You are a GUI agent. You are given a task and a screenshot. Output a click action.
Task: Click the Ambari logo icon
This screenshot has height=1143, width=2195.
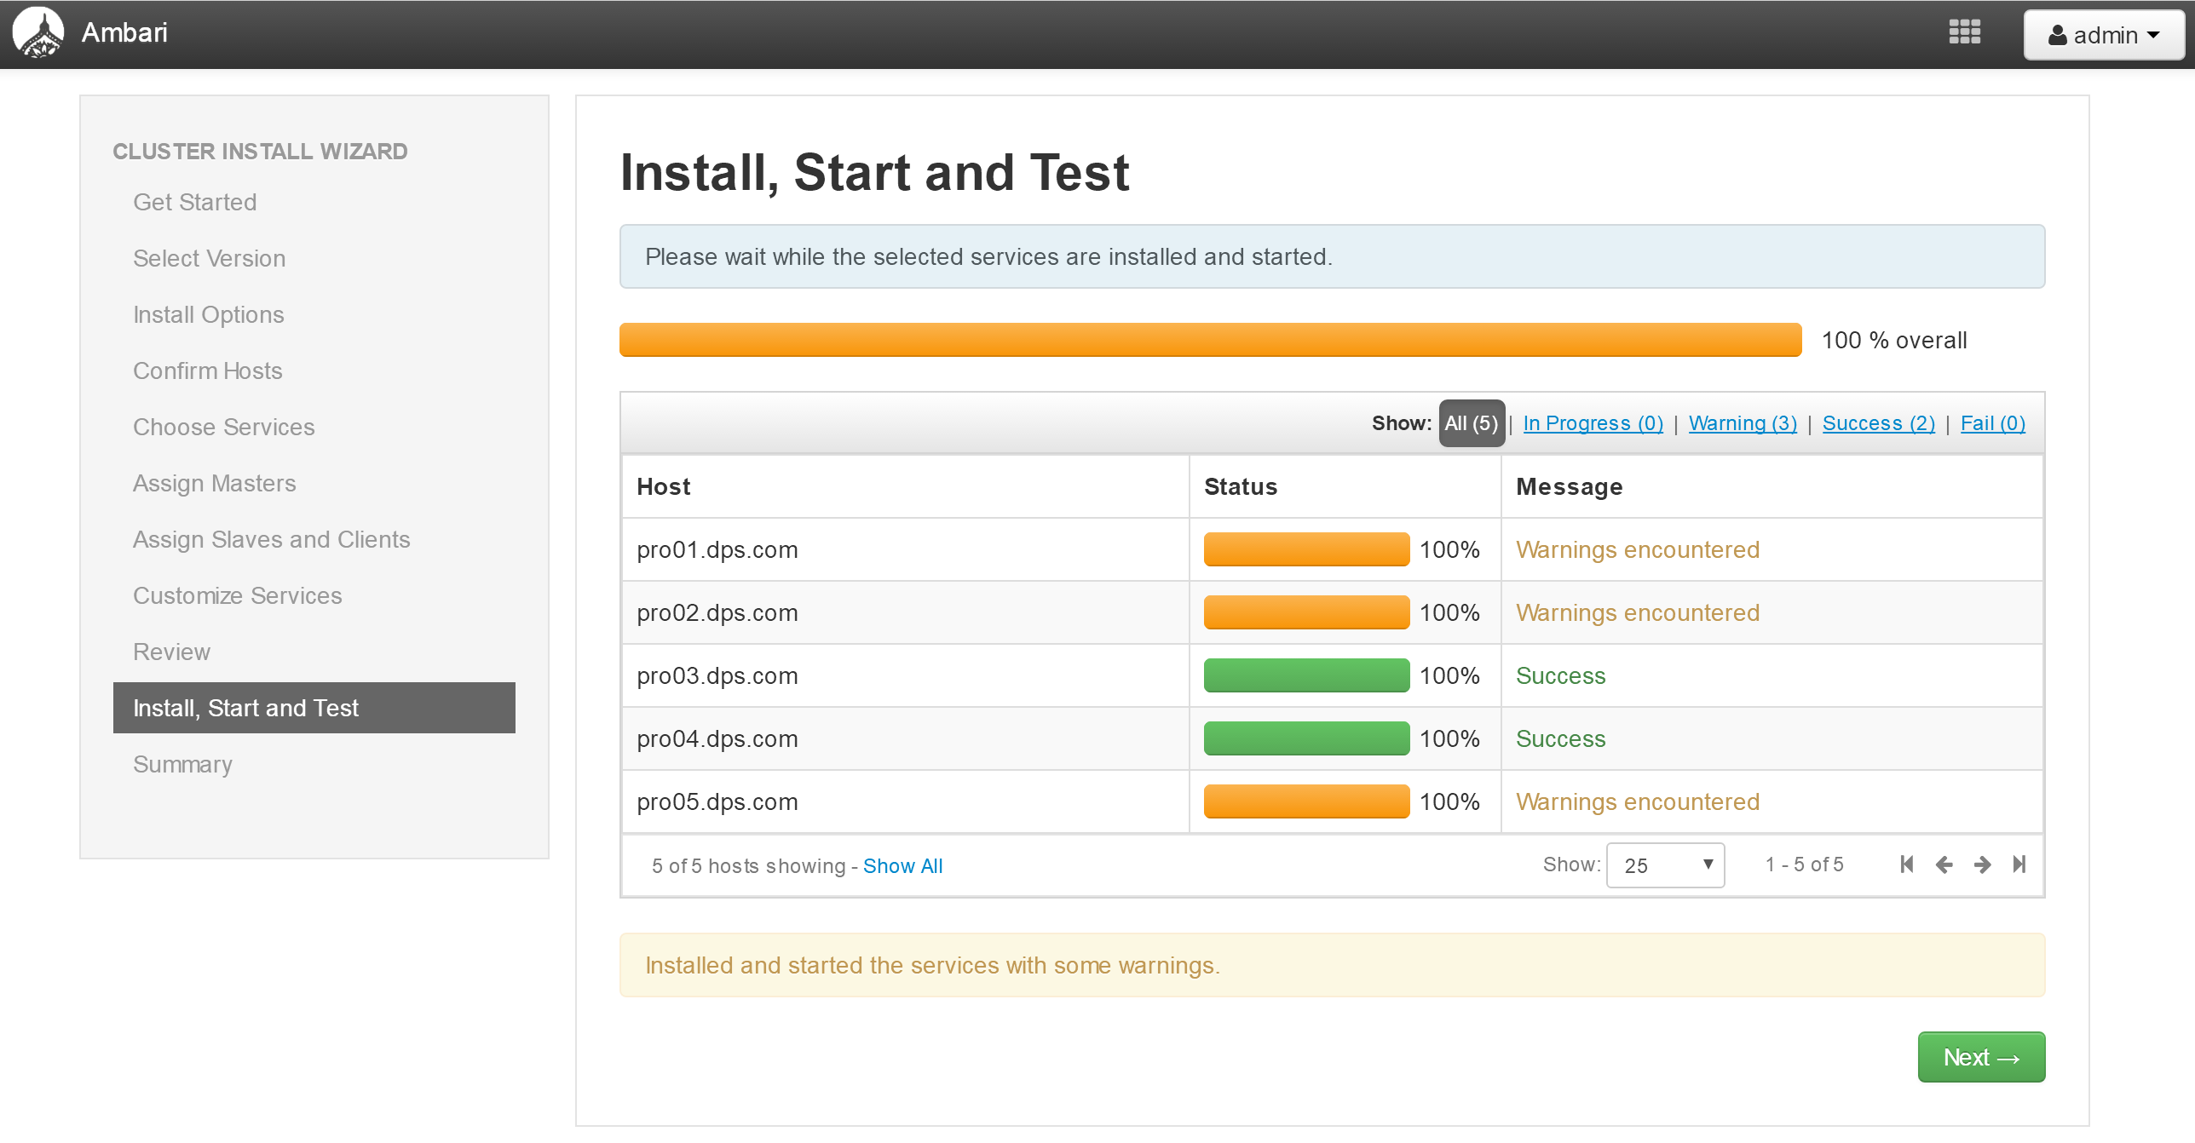pos(38,33)
